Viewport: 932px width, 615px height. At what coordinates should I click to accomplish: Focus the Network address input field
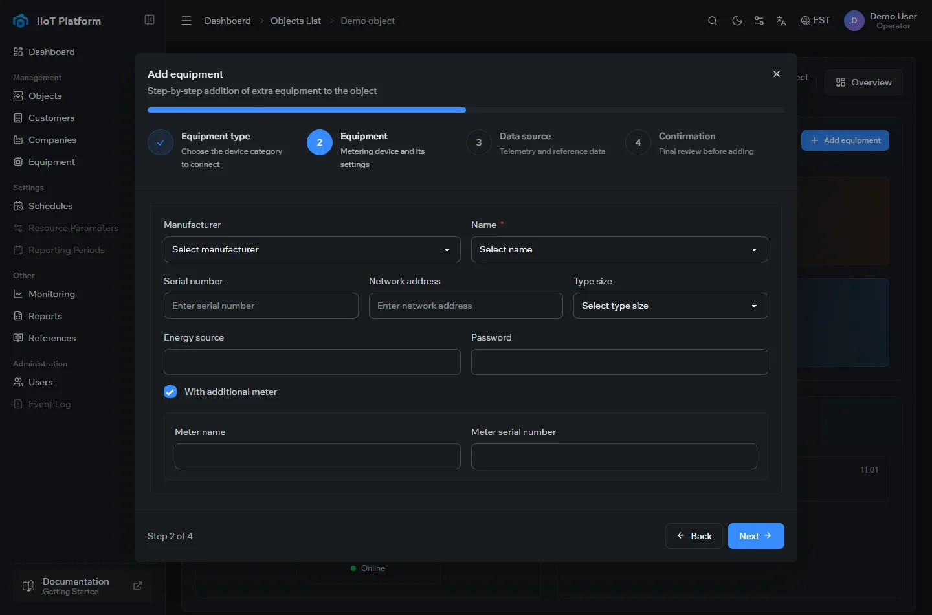(x=466, y=306)
